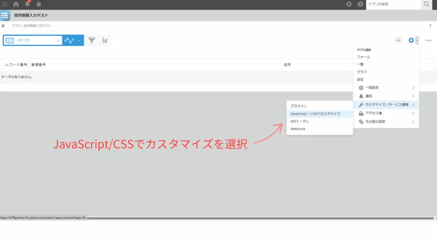Go to the kintone home icon

coord(15,4)
